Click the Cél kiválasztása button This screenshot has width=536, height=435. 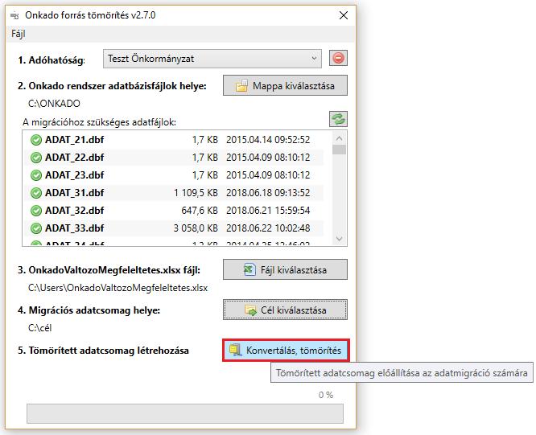pyautogui.click(x=285, y=310)
